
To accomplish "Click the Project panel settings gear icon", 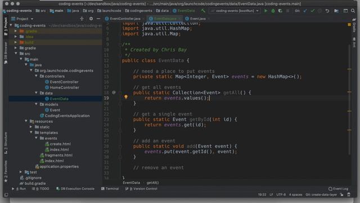I will tap(91, 19).
